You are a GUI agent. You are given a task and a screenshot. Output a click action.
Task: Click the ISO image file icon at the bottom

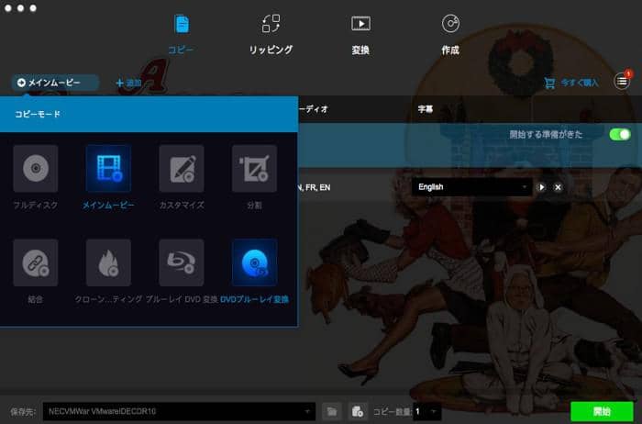(358, 411)
